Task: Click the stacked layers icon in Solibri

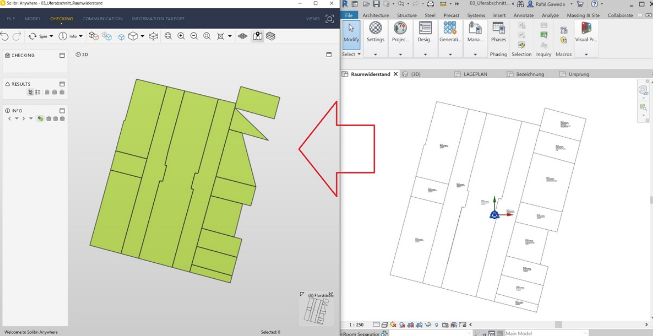Action: pos(271,36)
